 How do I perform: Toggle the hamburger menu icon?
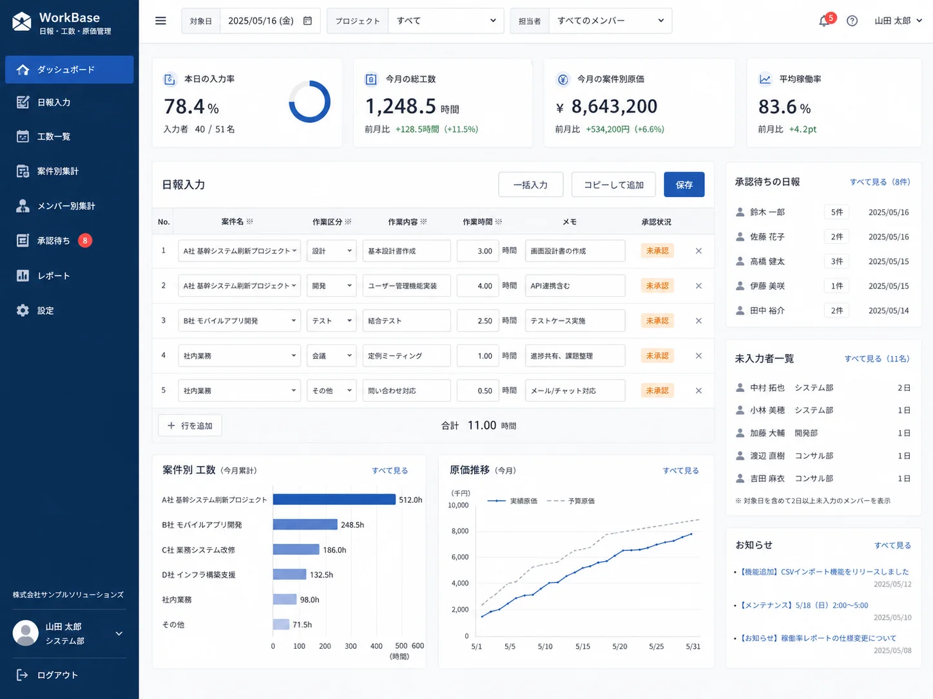(x=160, y=21)
